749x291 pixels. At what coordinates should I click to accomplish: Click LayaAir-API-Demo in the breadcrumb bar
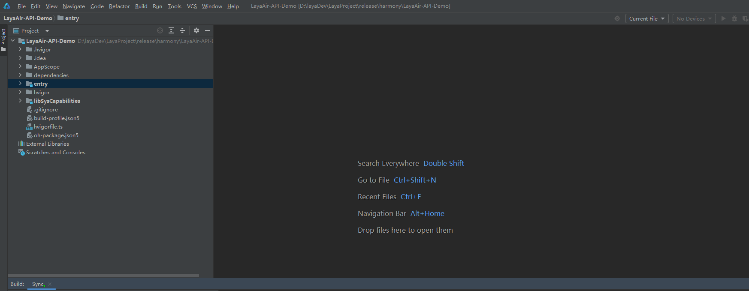[28, 18]
